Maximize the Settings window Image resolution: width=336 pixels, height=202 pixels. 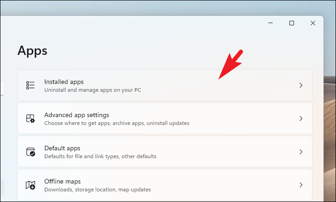click(x=292, y=23)
